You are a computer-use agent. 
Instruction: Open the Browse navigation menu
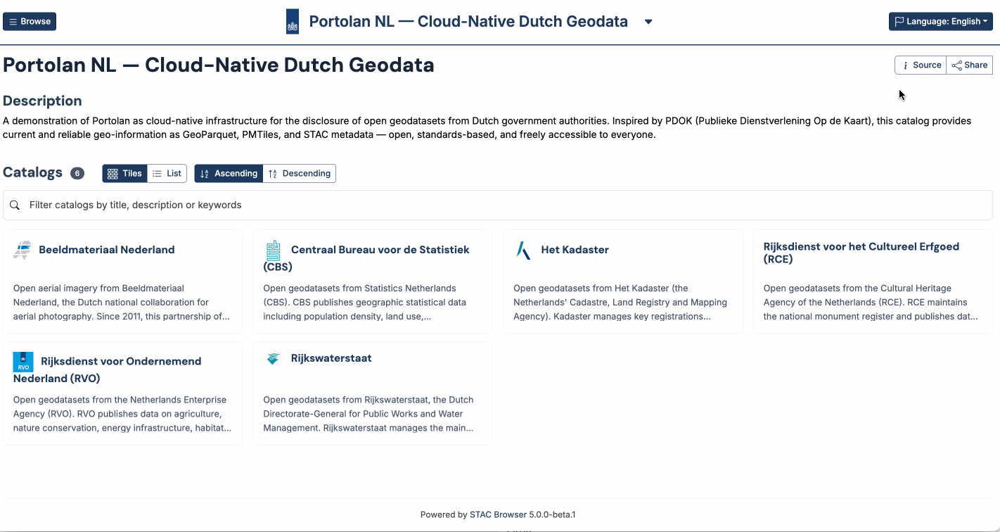pos(30,21)
